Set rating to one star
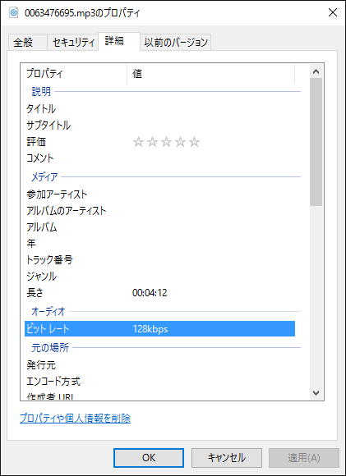Screen dimensions: 346x476 (138, 142)
